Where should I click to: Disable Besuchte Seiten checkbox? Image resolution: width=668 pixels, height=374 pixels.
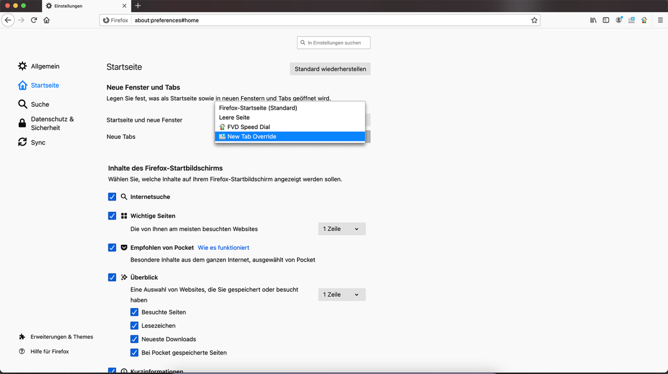click(134, 312)
